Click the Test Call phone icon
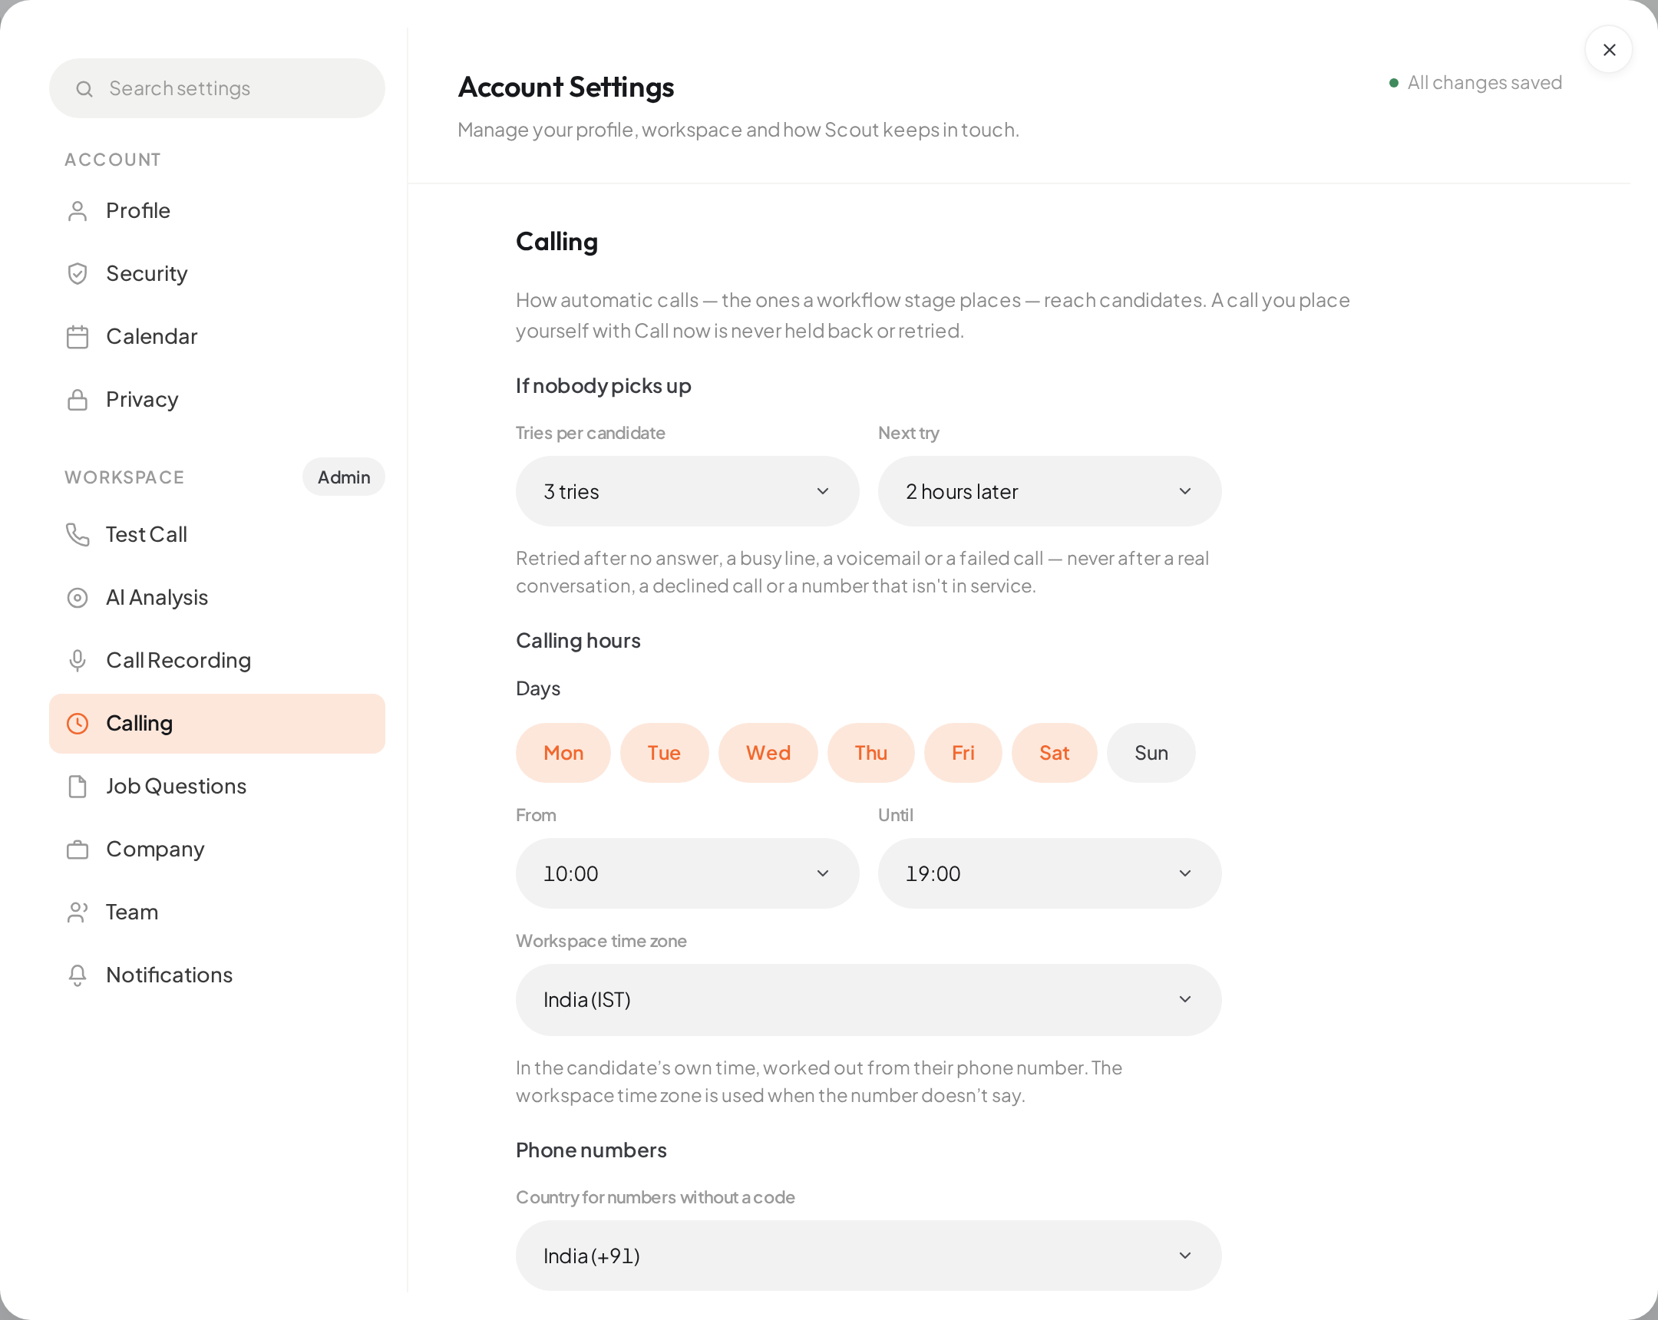Screen dimensions: 1658x1320 (x=78, y=534)
